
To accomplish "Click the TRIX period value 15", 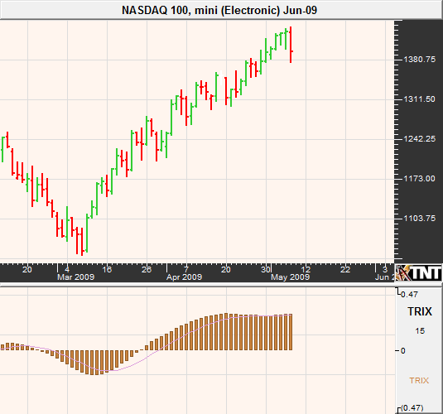I will pyautogui.click(x=420, y=331).
